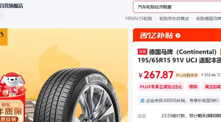Screen dimensions: 221x122
Task: Open the 轮胎德国马牌 suggested search link
Action: coord(209,18)
